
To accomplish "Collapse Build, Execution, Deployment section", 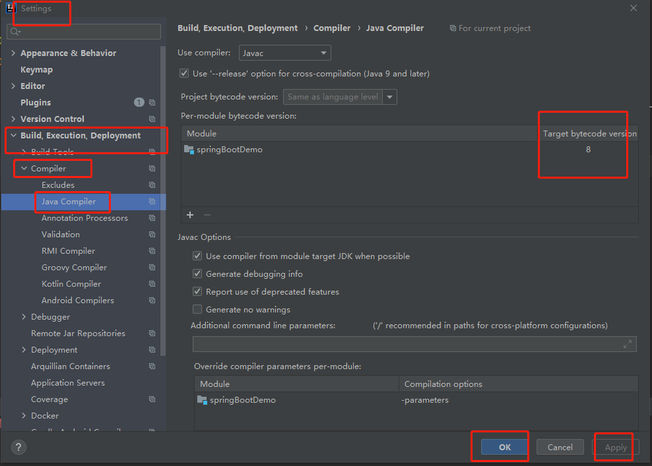I will 13,135.
